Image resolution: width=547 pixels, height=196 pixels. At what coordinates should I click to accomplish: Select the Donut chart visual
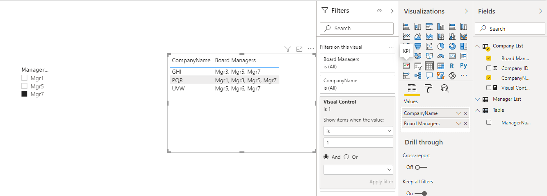click(x=452, y=46)
